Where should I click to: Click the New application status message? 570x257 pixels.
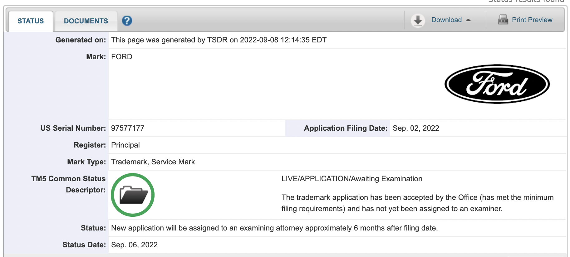point(274,228)
